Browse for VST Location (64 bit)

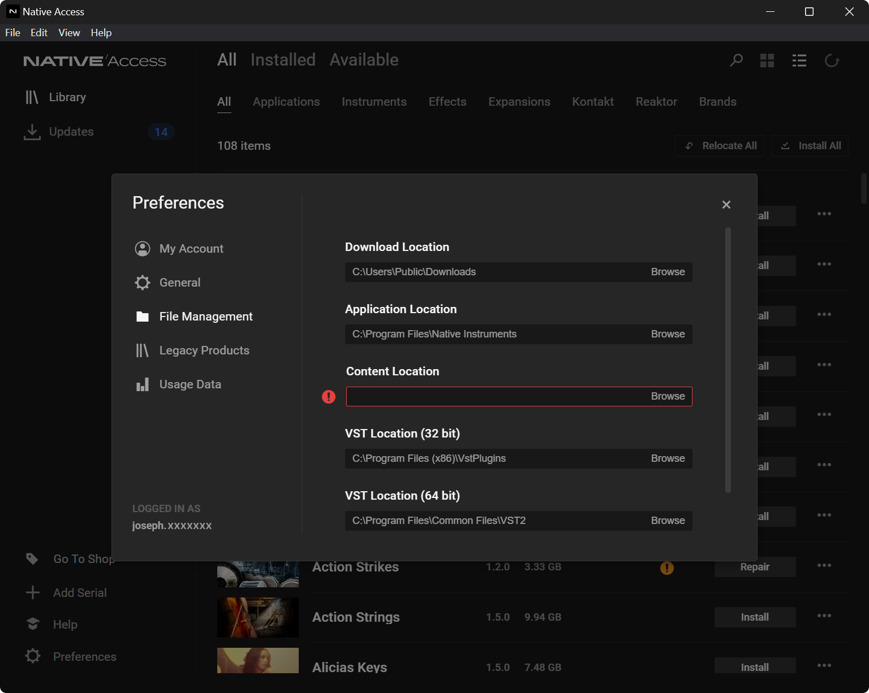click(x=668, y=521)
